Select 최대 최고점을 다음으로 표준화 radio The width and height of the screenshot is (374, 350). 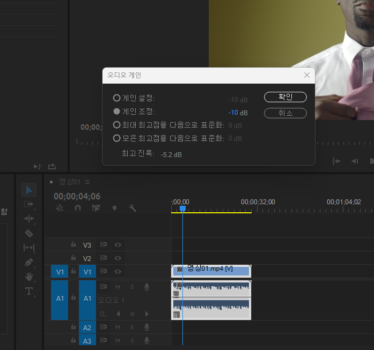116,124
